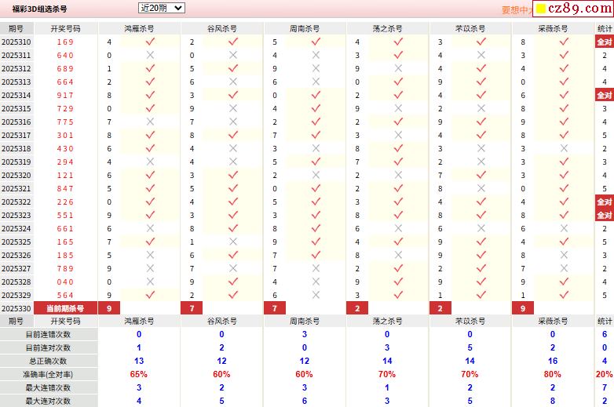The height and width of the screenshot is (407, 614).
Task: Click gray cross for 谷风杀号 row 2025311
Action: click(233, 55)
